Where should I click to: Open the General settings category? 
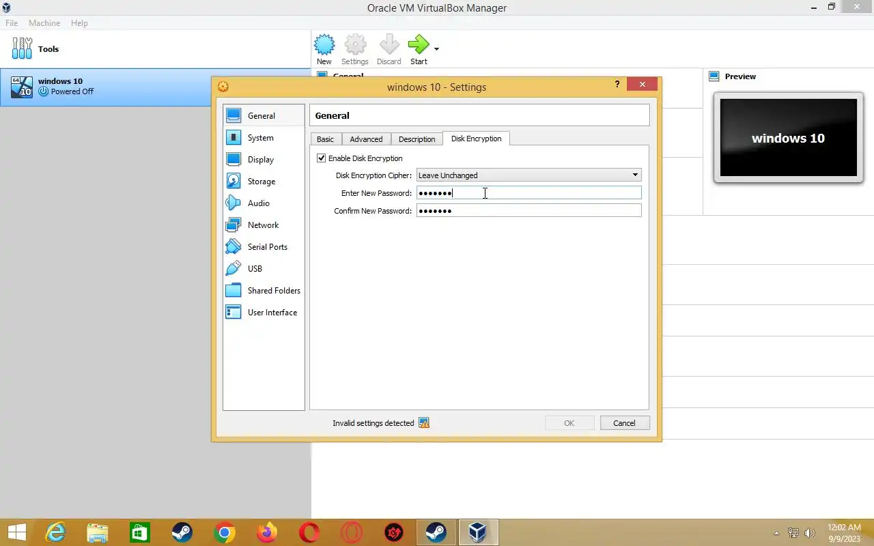click(264, 116)
